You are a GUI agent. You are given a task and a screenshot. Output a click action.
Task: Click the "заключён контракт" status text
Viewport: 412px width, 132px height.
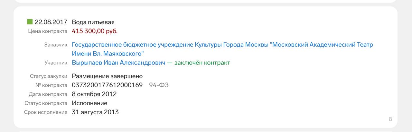[x=202, y=63]
